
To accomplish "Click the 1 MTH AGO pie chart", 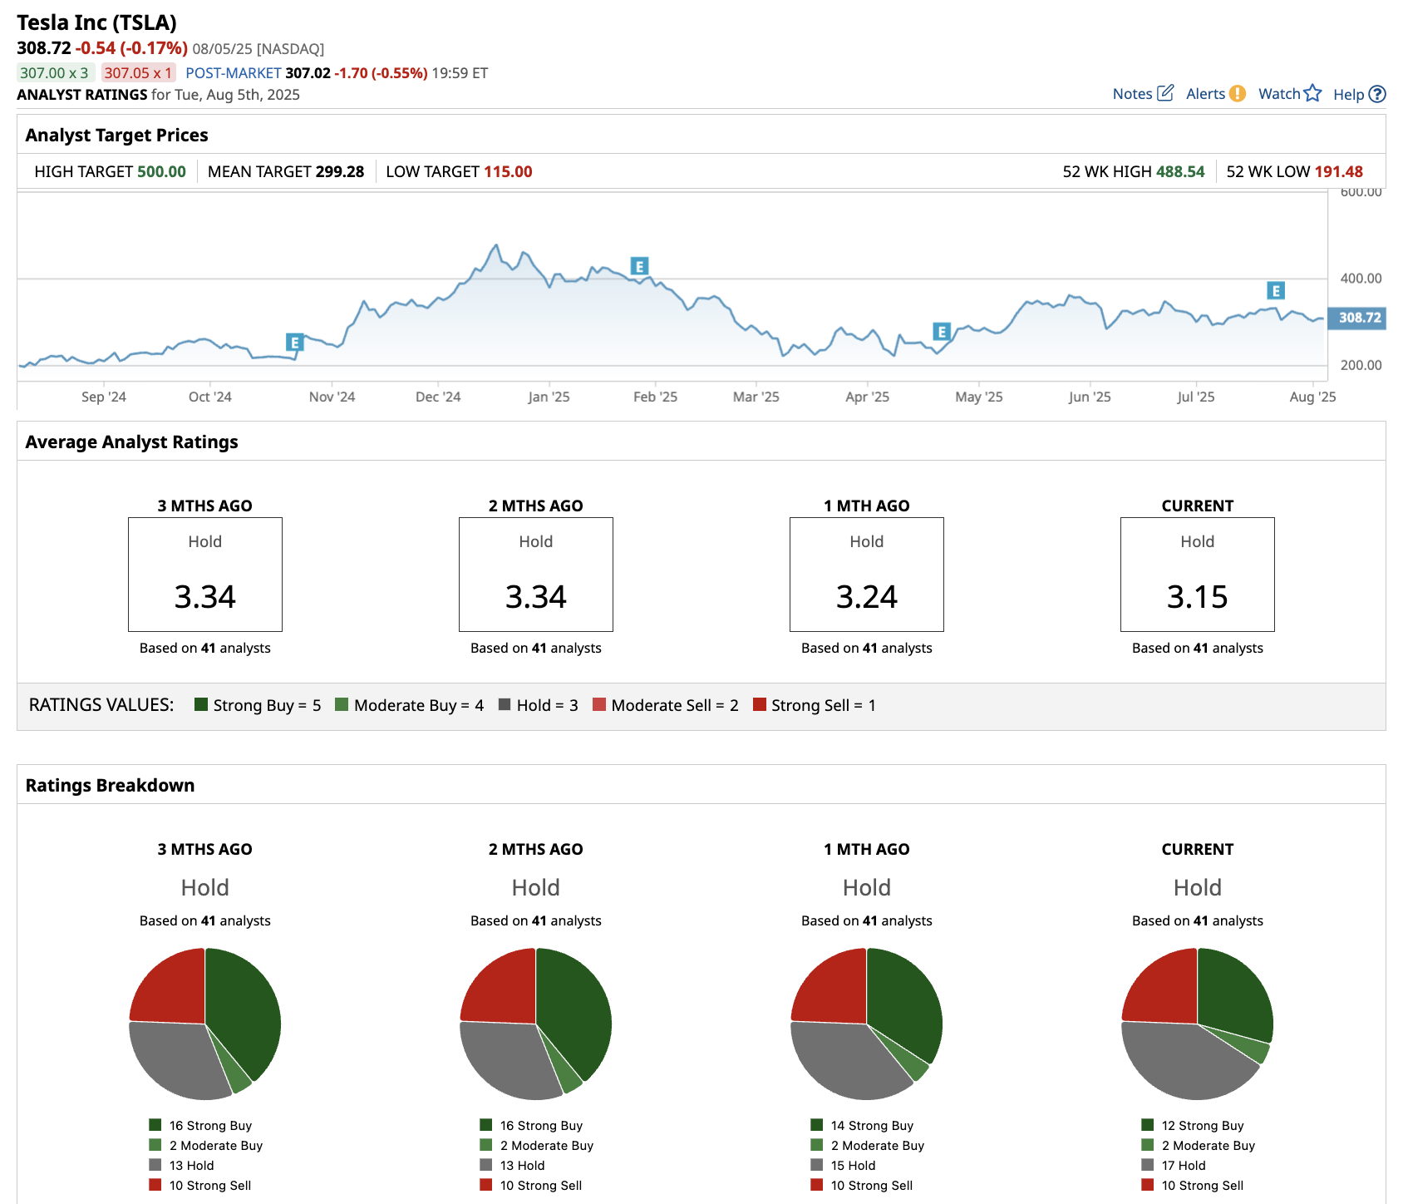I will point(867,1024).
